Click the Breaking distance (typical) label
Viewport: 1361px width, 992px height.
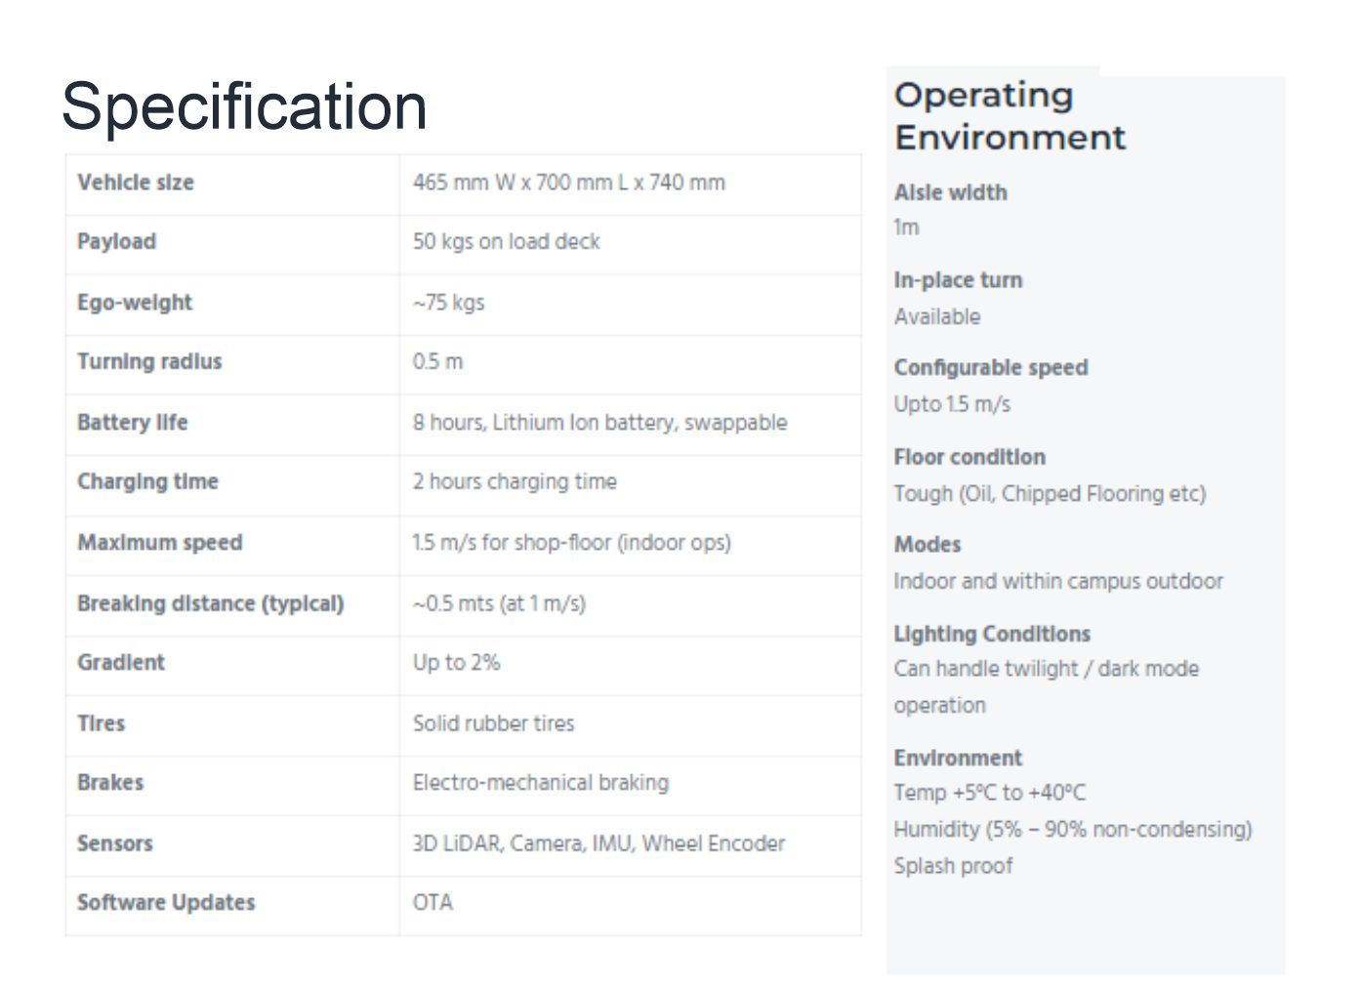[x=211, y=603]
